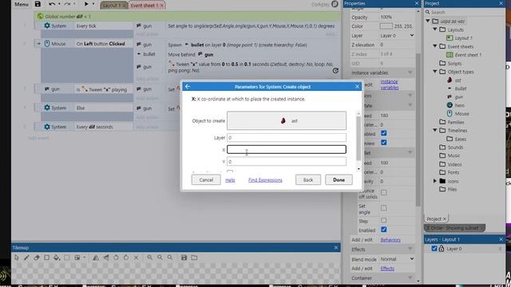Click the Cancel button in dialog
511x287 pixels.
coord(206,180)
